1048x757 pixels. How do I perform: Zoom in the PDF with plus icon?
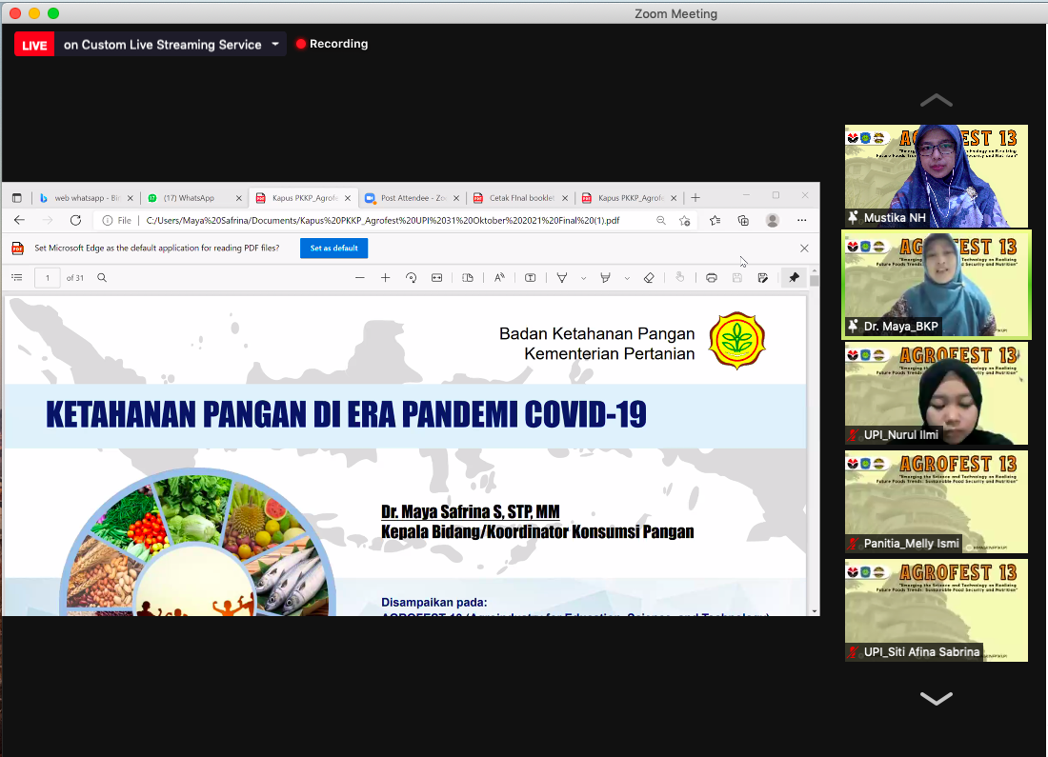386,278
